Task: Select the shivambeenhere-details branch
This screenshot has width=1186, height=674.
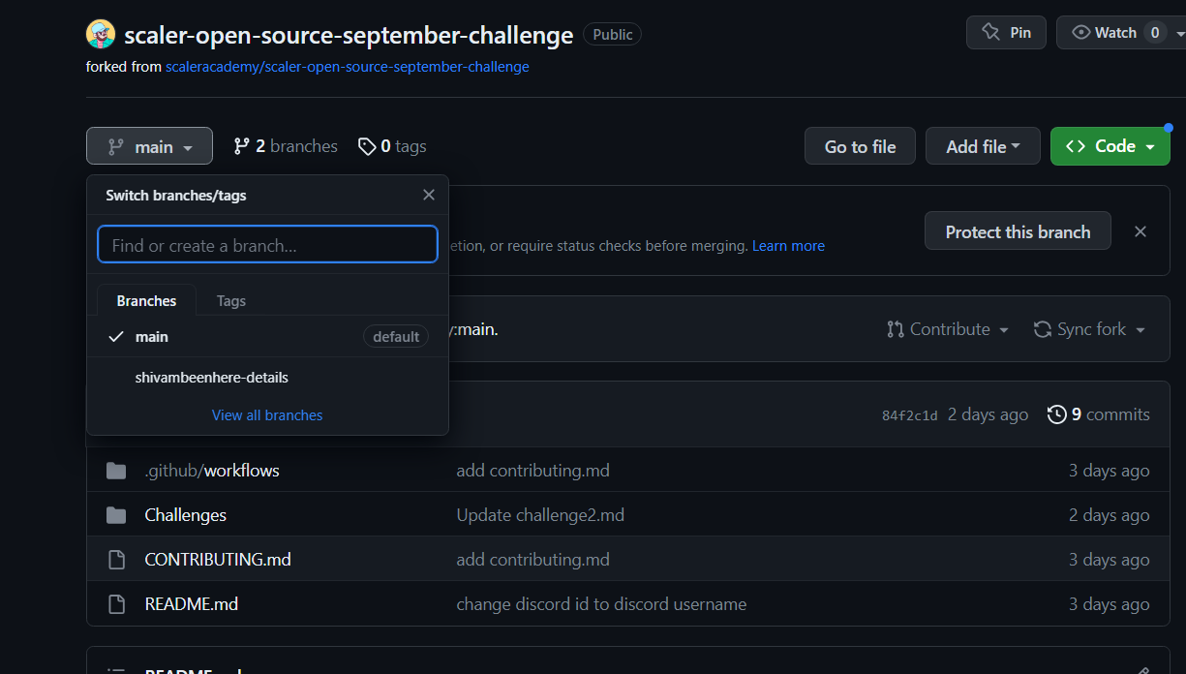Action: [x=211, y=377]
